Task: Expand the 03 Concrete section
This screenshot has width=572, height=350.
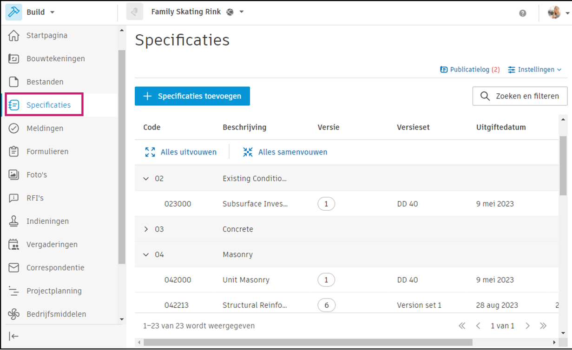Action: [146, 229]
